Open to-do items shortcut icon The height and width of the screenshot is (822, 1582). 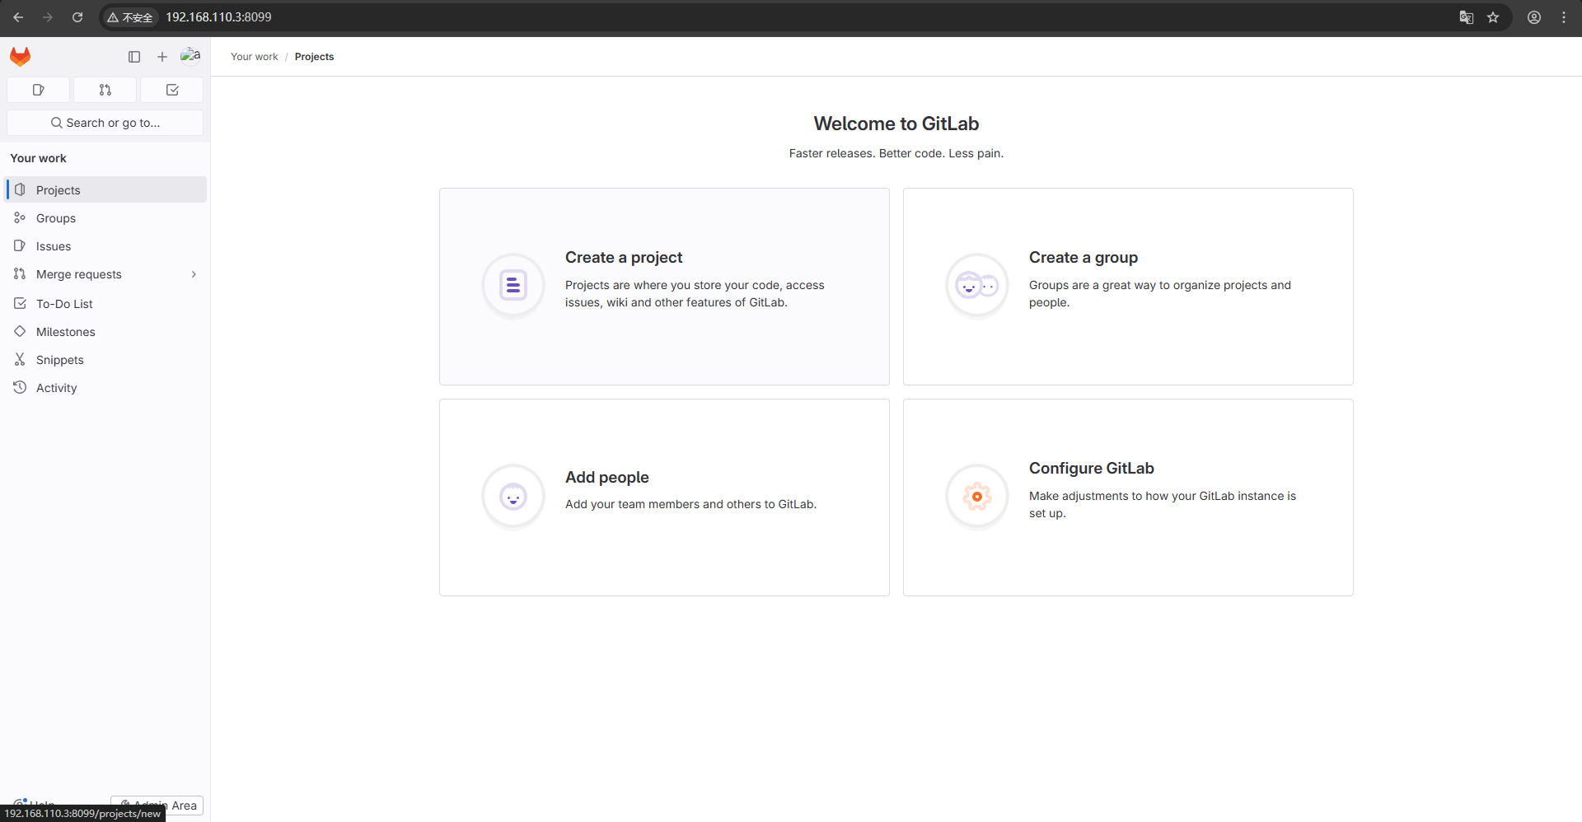point(172,90)
